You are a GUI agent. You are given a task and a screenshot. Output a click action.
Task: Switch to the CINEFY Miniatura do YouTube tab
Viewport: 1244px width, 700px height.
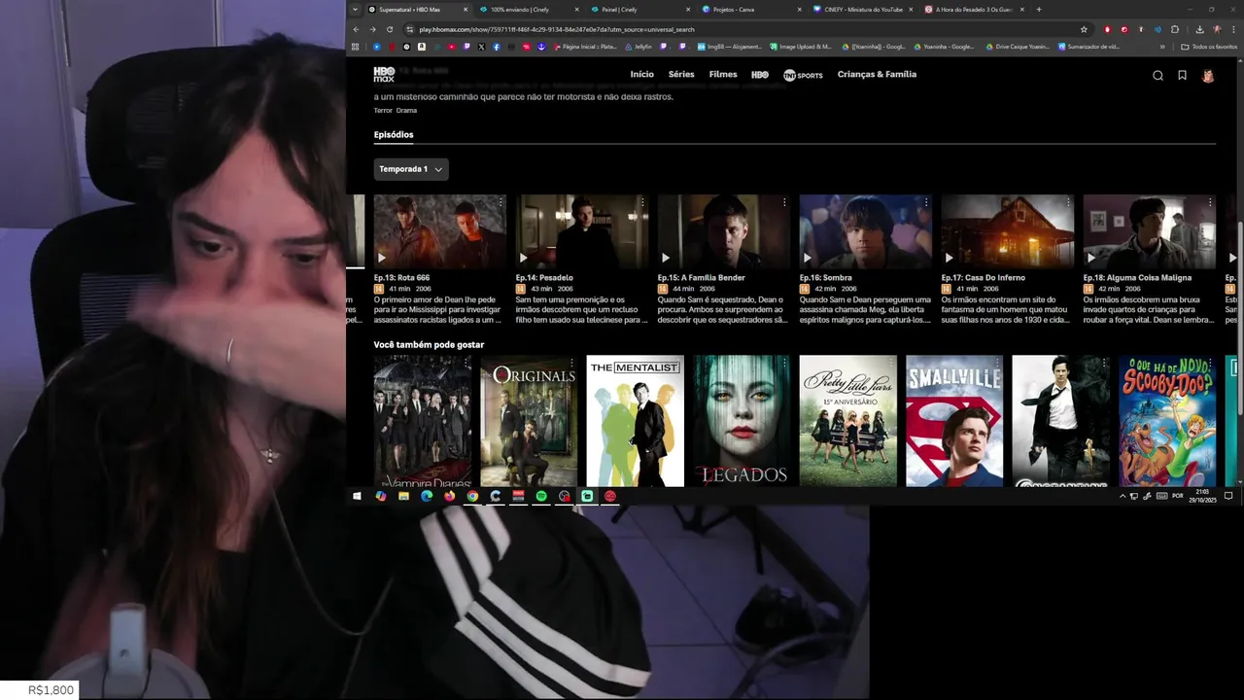tap(862, 9)
